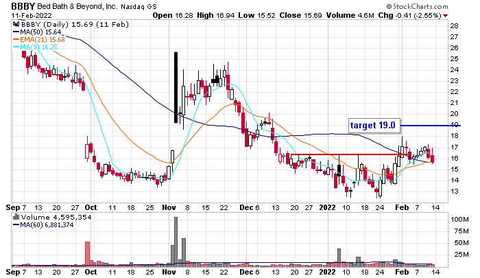This screenshot has height=278, width=480.
Task: Click the Bed Bath & Beyond, Inc. name
Action: tap(77, 6)
